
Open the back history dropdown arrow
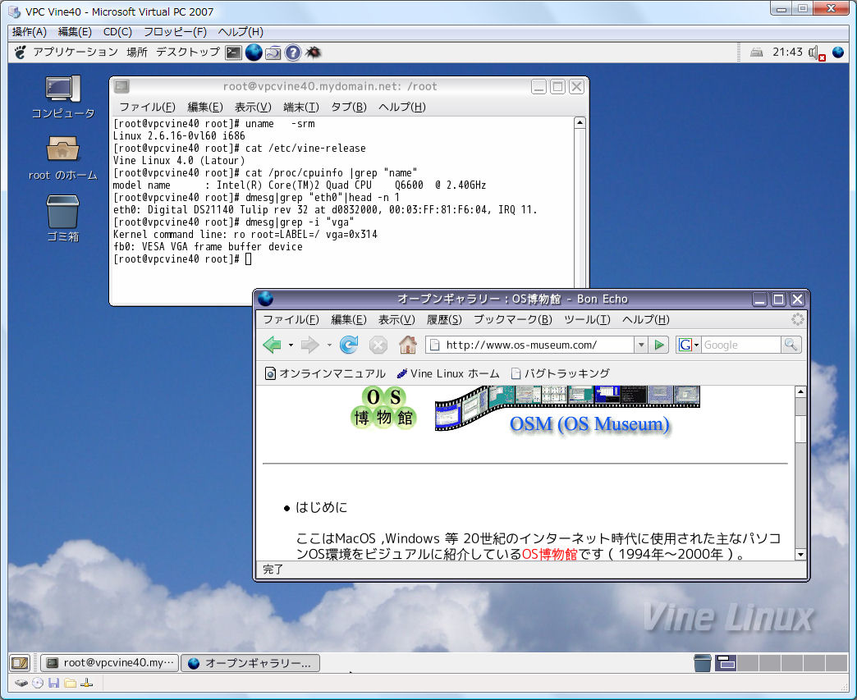click(x=291, y=345)
